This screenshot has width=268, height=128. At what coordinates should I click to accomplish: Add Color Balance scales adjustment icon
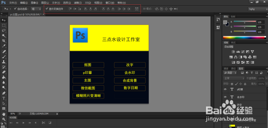point(236,57)
